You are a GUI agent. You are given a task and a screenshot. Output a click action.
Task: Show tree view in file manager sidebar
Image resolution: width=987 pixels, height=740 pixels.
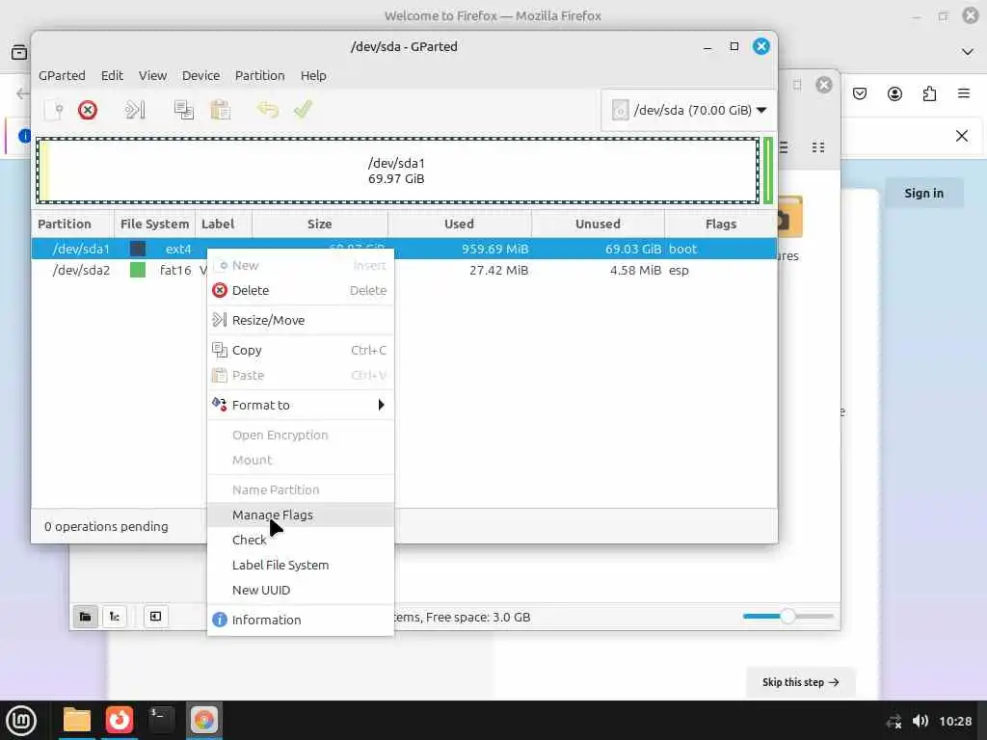click(x=115, y=617)
